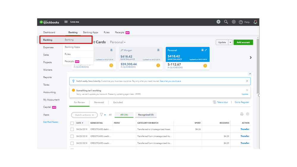297x167 pixels.
Task: Open Expenses in the sidebar
Action: click(x=48, y=47)
